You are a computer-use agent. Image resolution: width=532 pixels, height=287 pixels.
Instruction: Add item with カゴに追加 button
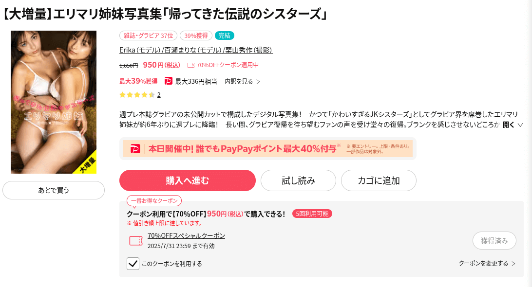click(379, 180)
